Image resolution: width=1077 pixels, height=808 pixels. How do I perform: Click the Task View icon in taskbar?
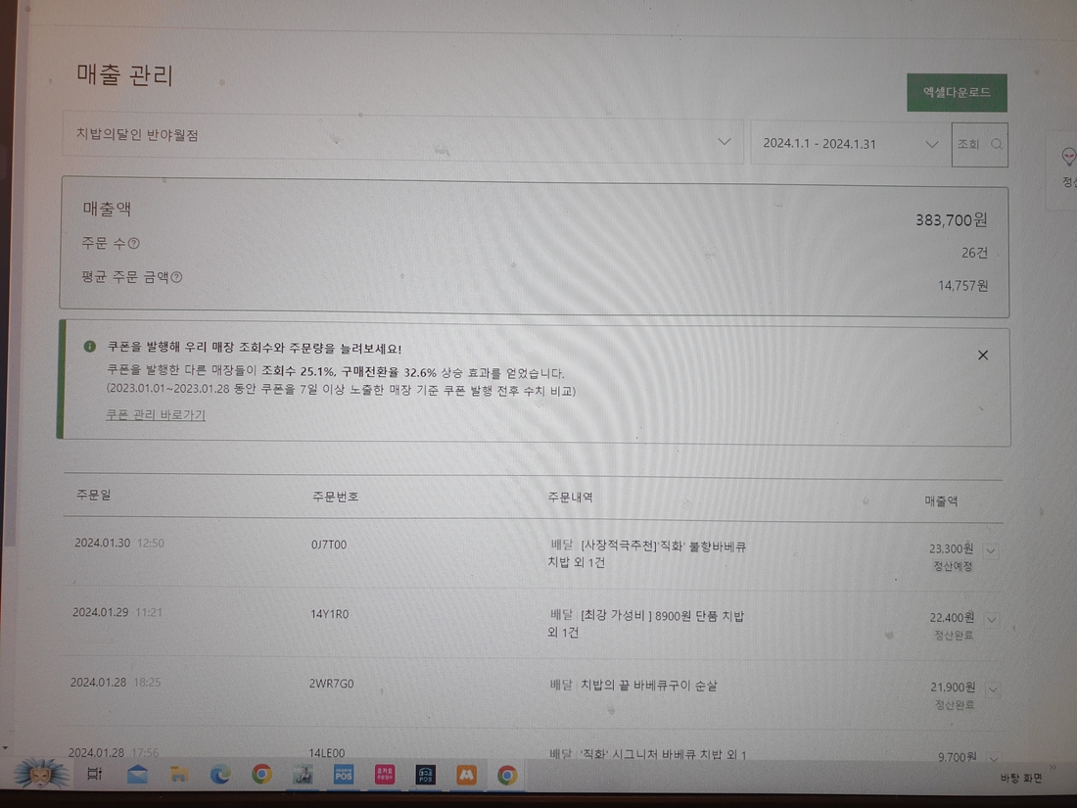click(95, 774)
